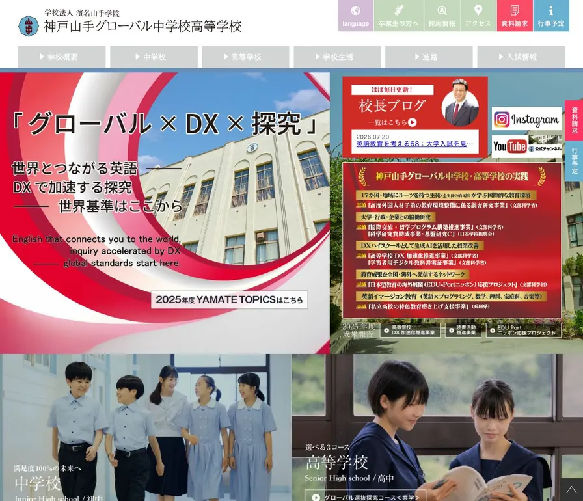This screenshot has width=583, height=501.
Task: Click the 2025年度 成果報告 label
Action: [359, 330]
